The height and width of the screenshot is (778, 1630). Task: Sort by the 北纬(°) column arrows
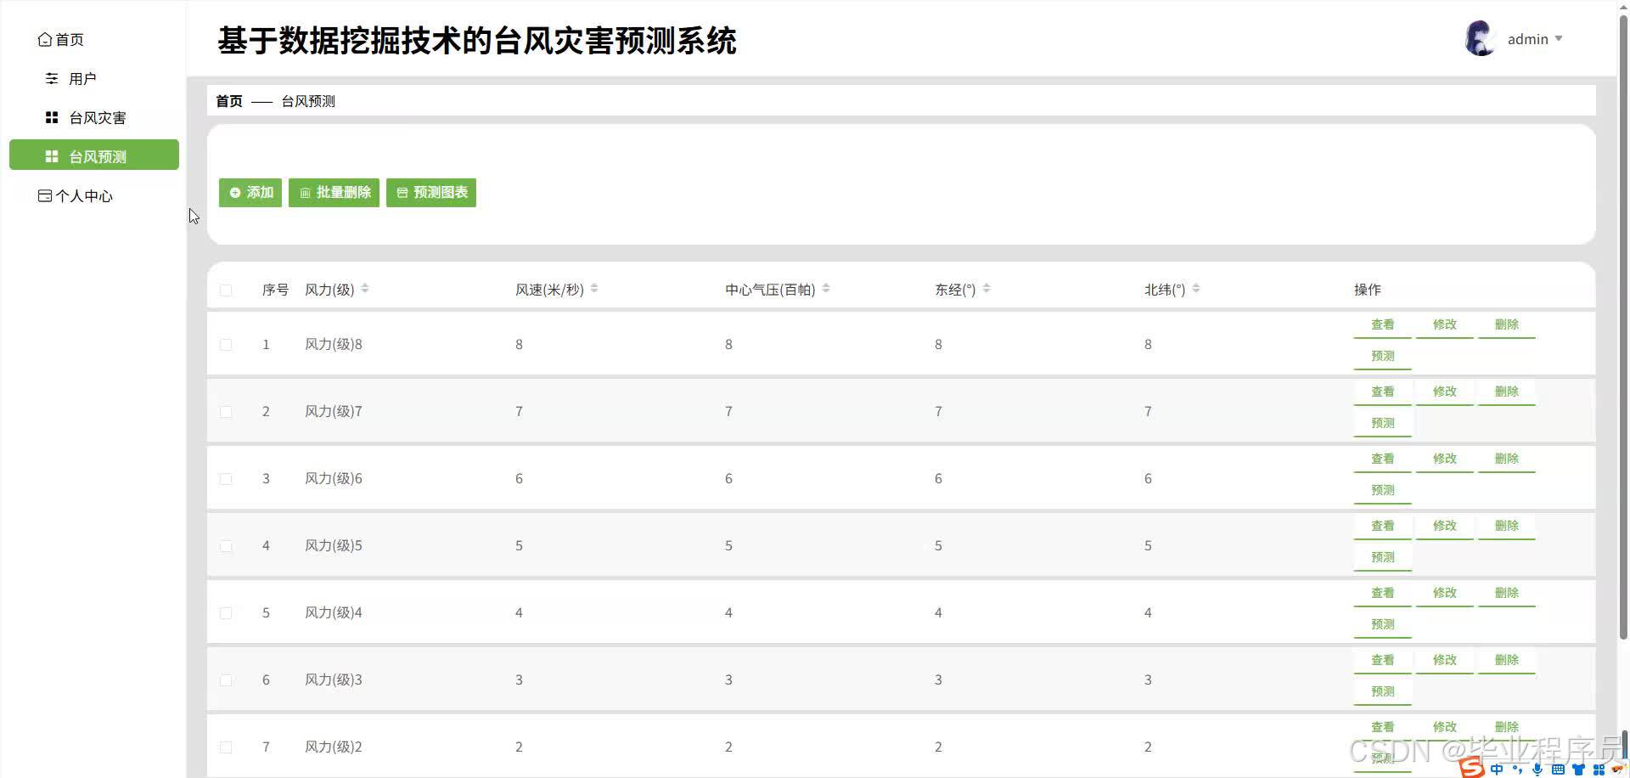(x=1196, y=289)
